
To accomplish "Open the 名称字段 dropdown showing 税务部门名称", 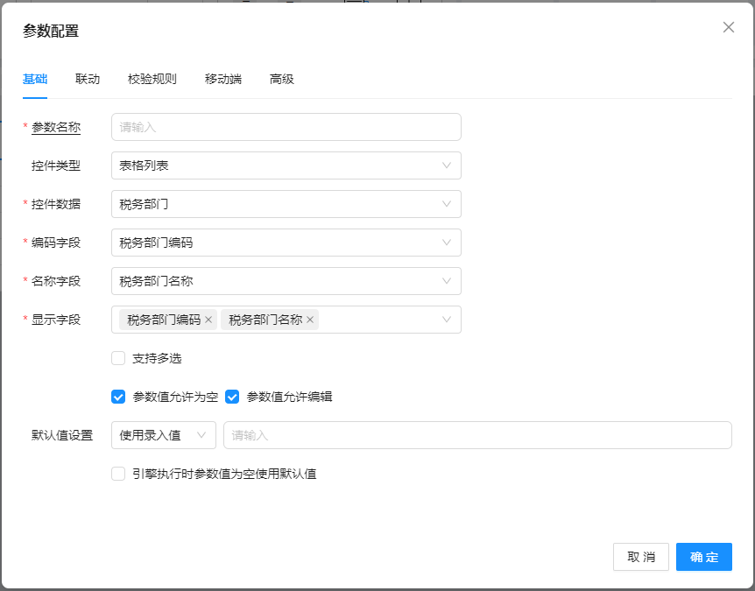I will point(286,281).
